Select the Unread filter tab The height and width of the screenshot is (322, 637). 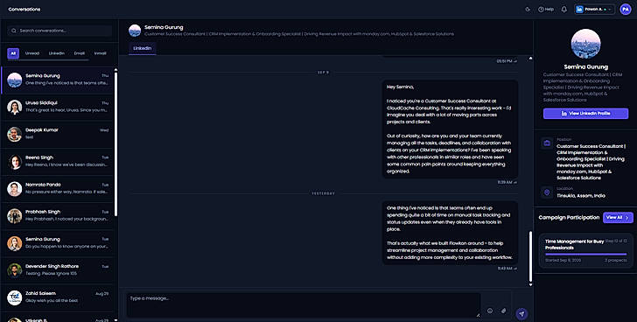tap(32, 53)
